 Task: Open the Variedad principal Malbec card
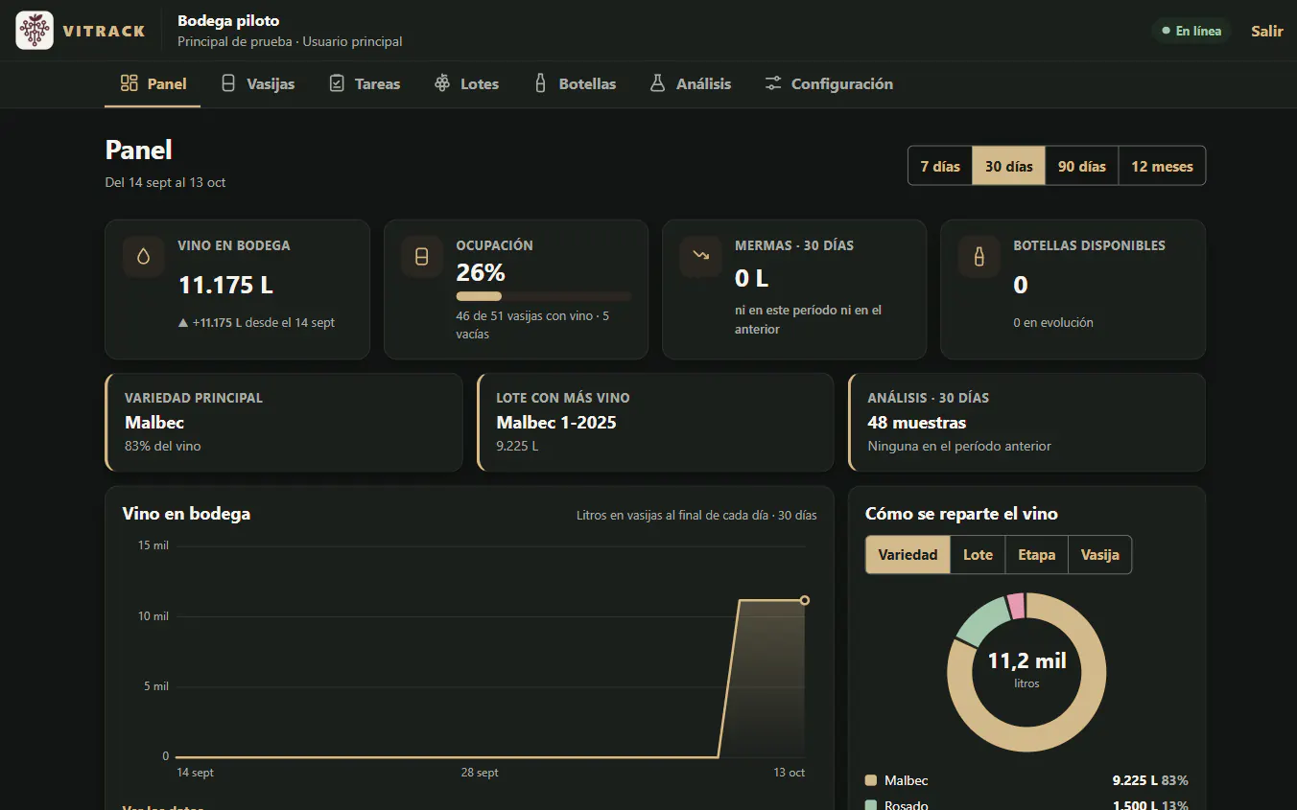pyautogui.click(x=284, y=422)
